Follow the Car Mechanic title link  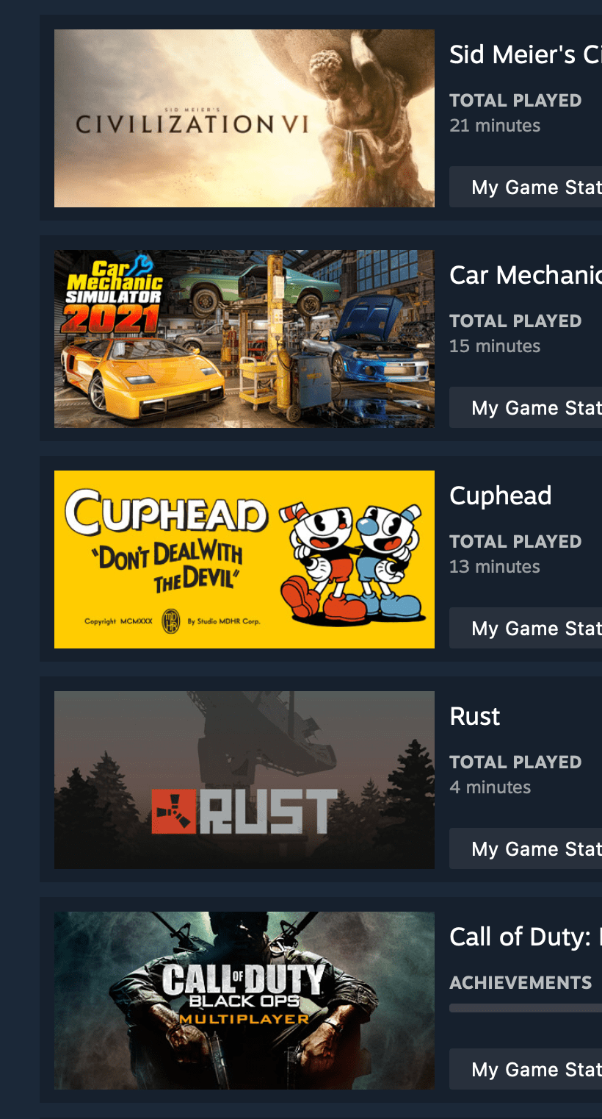(x=526, y=275)
